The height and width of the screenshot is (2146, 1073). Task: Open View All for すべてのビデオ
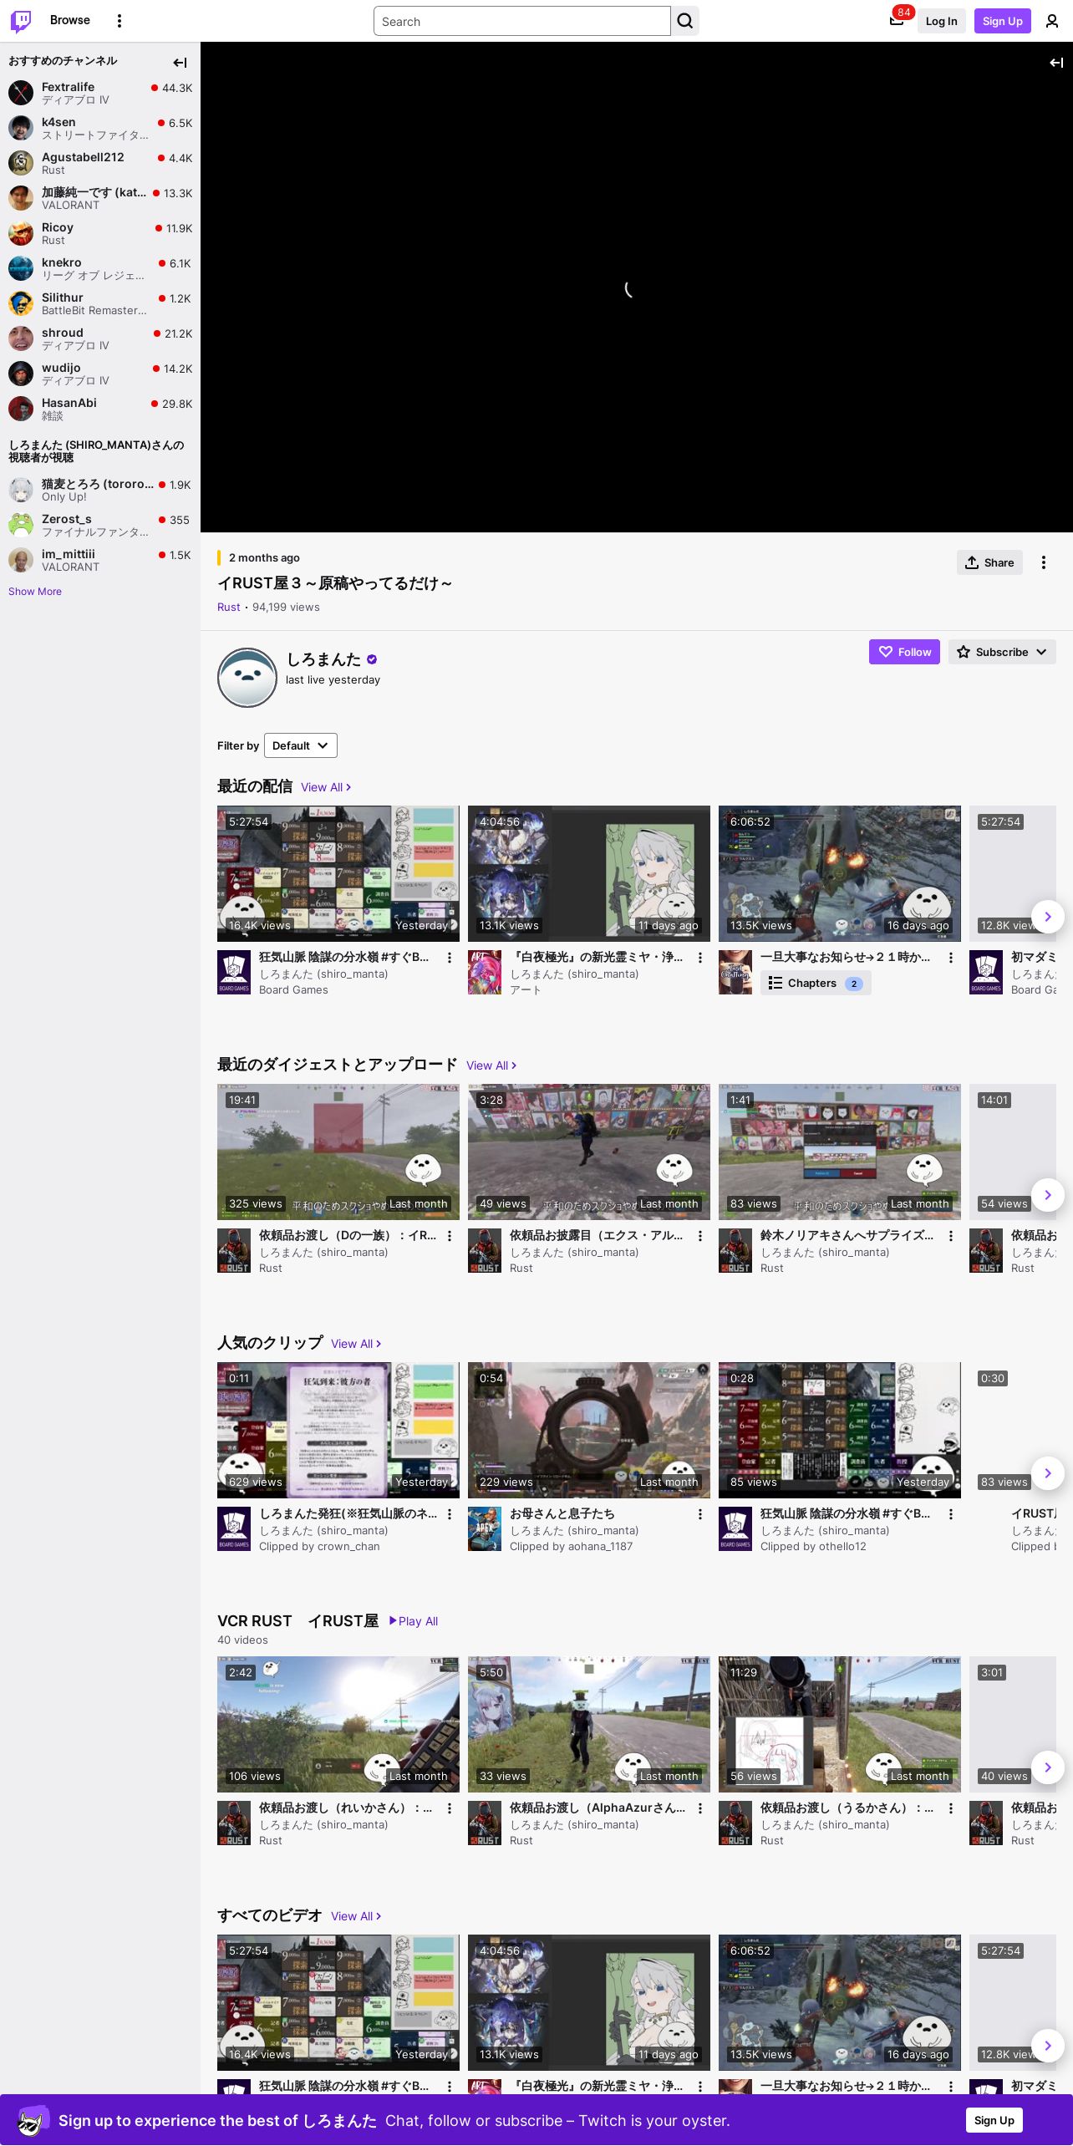tap(356, 1916)
